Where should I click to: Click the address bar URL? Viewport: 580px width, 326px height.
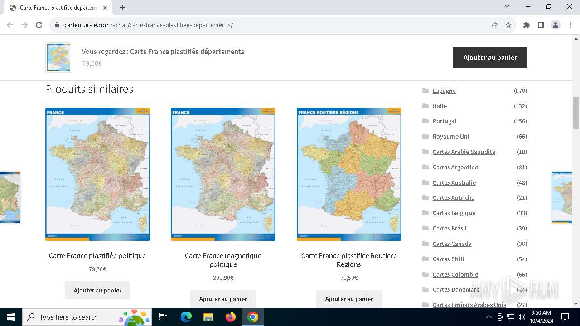149,25
